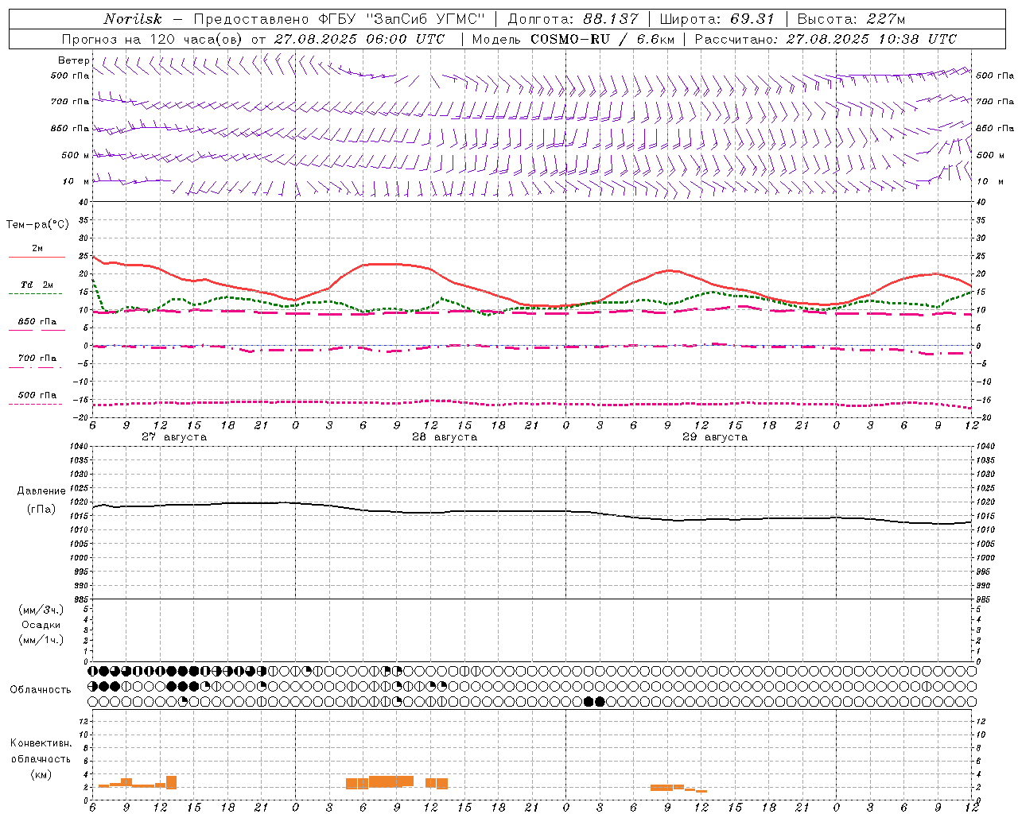The height and width of the screenshot is (814, 1018).
Task: Click the (мм/3ч.) precipitation unit label
Action: coord(41,610)
